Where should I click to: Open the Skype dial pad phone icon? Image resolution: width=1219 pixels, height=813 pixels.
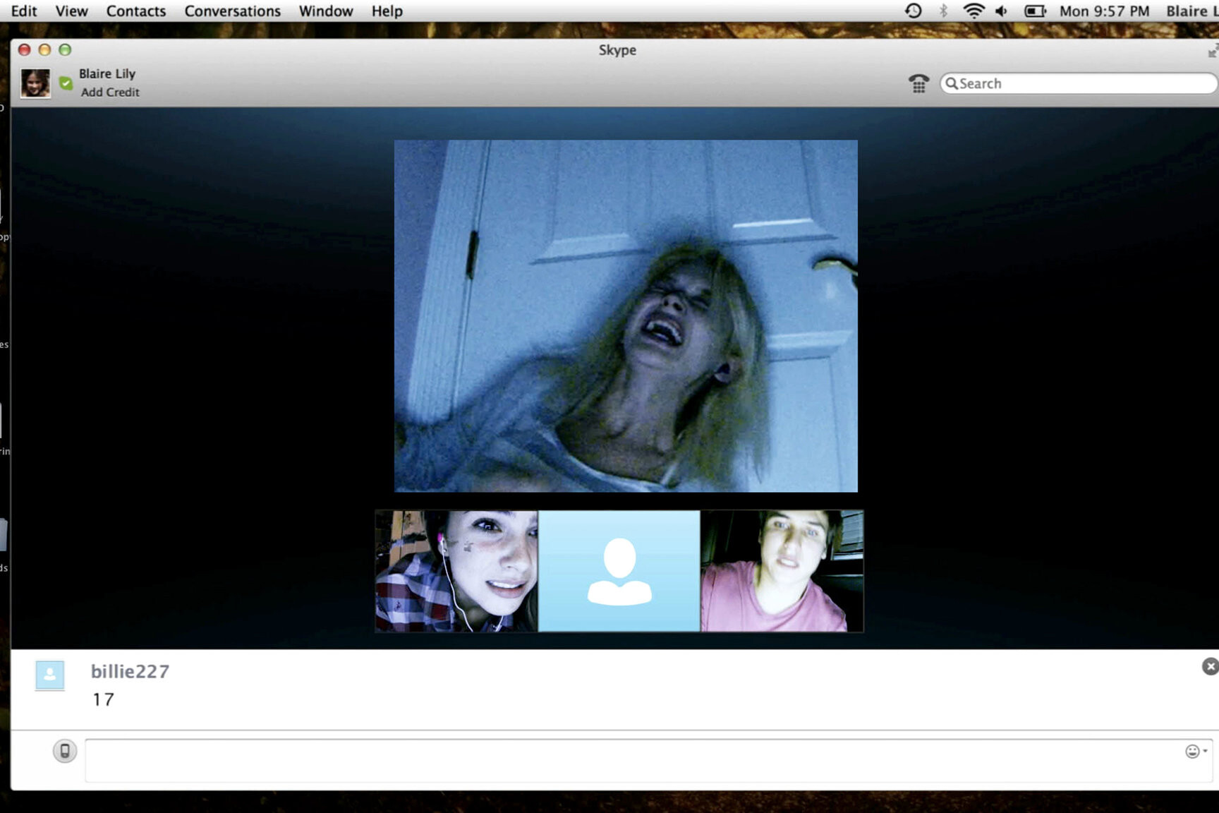click(918, 83)
